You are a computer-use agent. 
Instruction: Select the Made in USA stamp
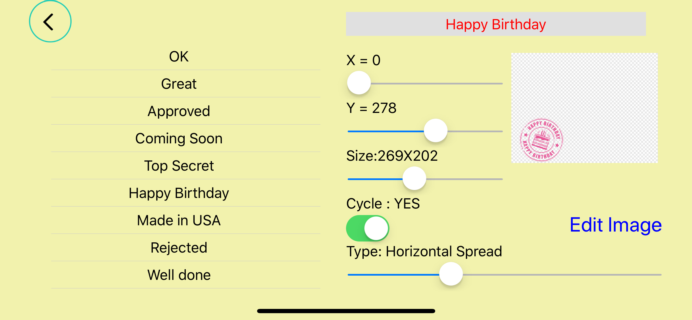[x=178, y=220]
